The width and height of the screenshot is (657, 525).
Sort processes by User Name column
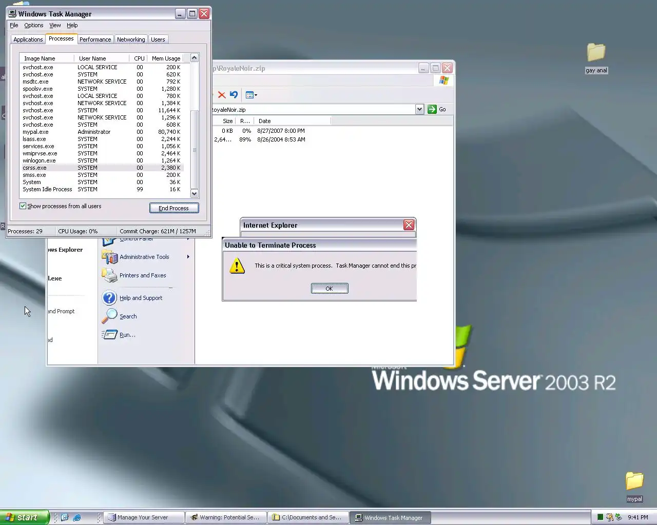tap(102, 58)
